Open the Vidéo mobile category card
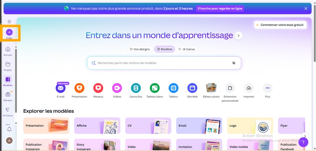This screenshot has height=151, width=316. [x=250, y=145]
